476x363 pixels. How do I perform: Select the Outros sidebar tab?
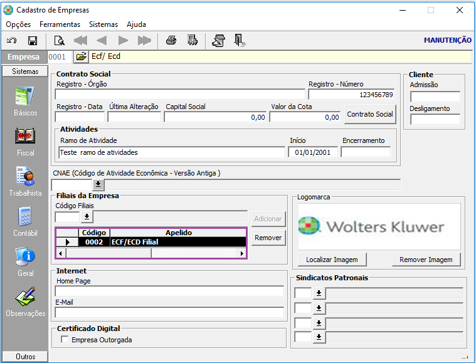tap(25, 356)
